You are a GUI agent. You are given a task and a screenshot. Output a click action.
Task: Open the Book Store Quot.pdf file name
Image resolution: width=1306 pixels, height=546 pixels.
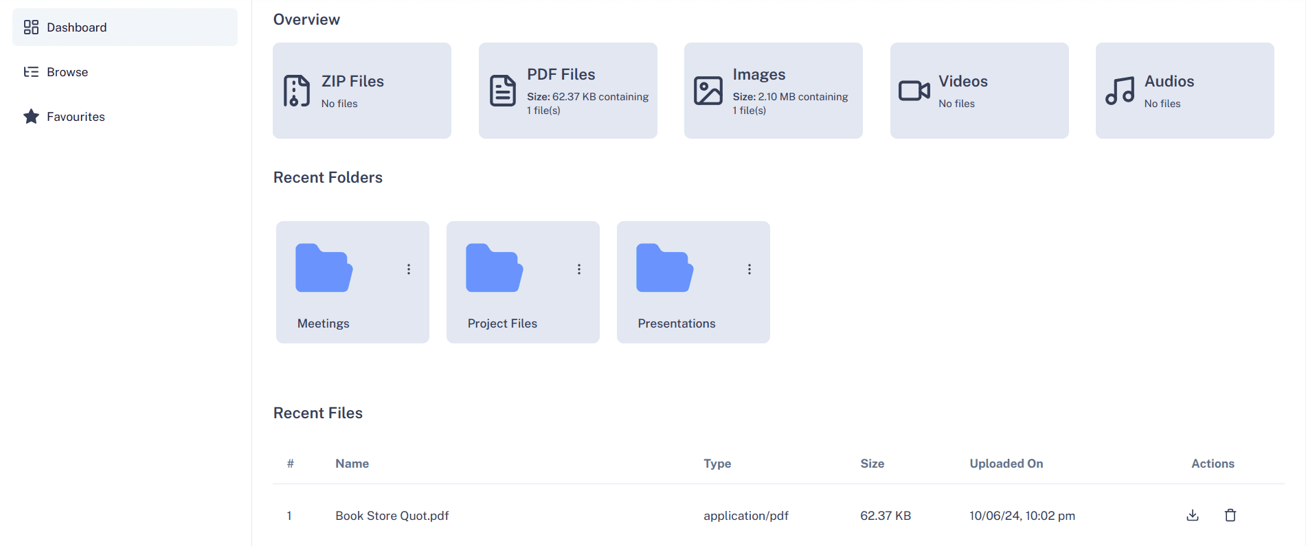[392, 516]
